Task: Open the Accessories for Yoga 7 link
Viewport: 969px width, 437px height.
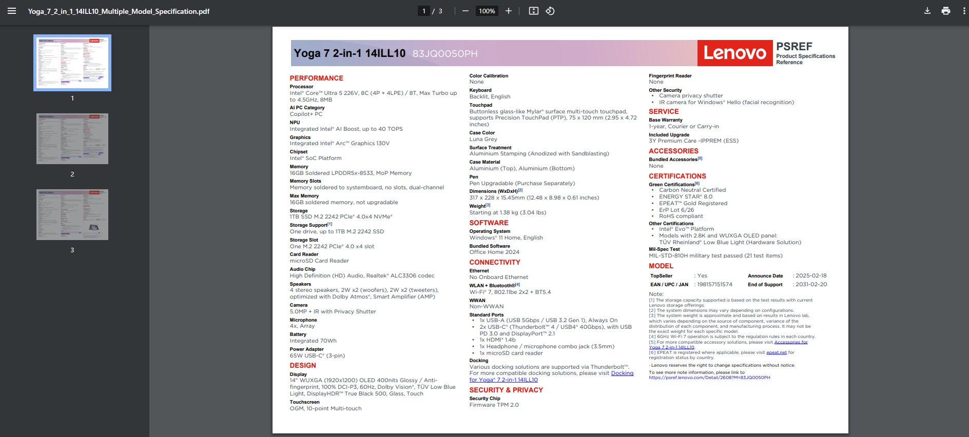Action: [790, 342]
